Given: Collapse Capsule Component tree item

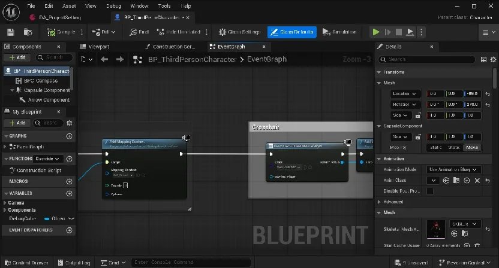Looking at the screenshot, I should click(12, 90).
